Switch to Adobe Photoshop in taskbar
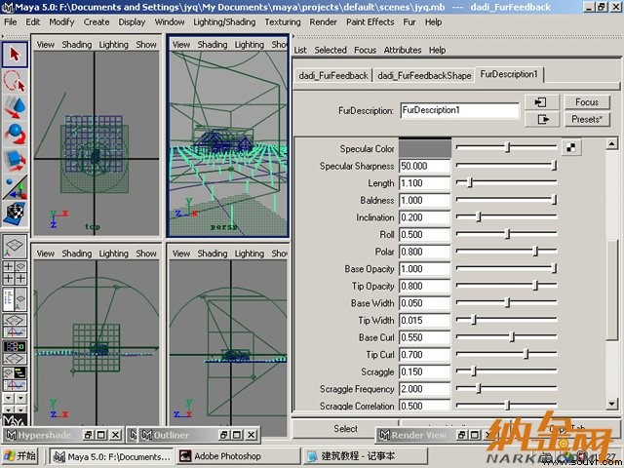The width and height of the screenshot is (624, 468). (x=238, y=456)
